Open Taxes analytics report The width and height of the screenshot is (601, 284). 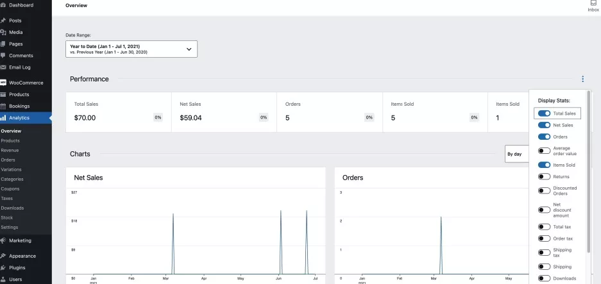(x=7, y=199)
